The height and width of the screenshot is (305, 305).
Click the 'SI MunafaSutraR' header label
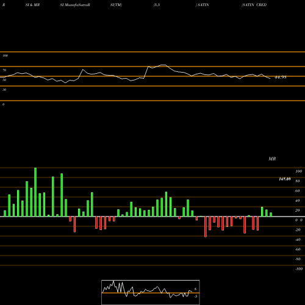pyautogui.click(x=75, y=5)
